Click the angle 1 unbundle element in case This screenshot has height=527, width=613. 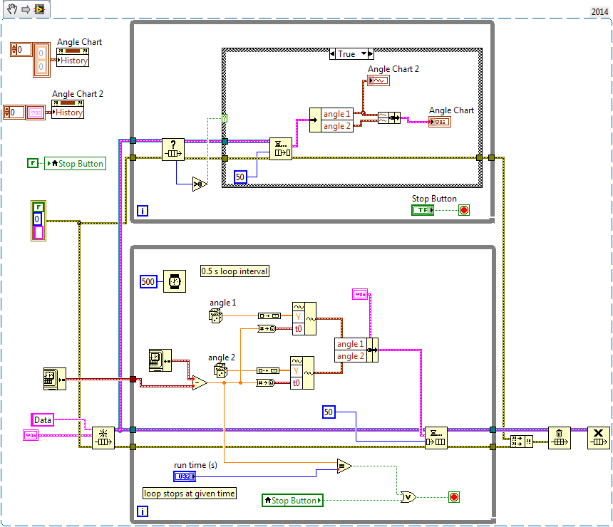(337, 114)
